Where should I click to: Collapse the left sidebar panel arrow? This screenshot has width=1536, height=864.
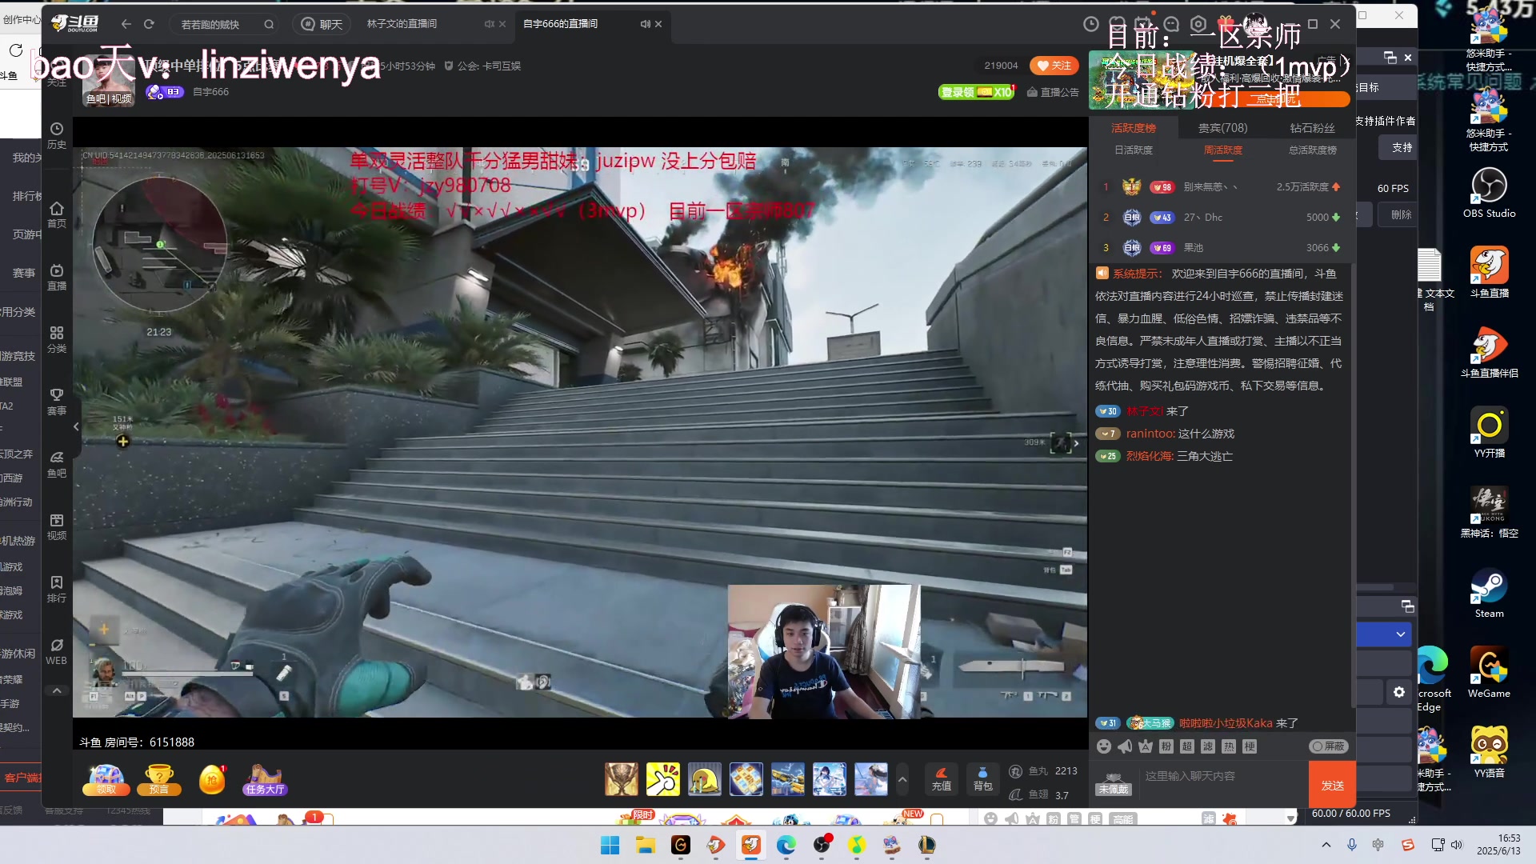(76, 426)
